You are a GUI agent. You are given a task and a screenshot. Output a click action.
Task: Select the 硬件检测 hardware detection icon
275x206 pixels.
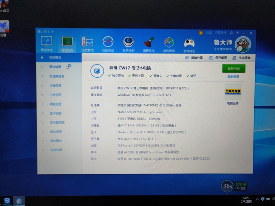pos(67,44)
